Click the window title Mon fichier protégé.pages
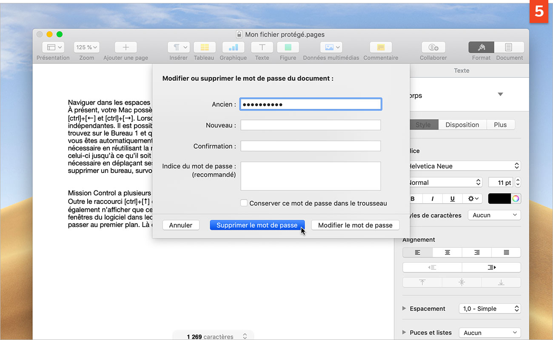The image size is (553, 340). point(285,34)
